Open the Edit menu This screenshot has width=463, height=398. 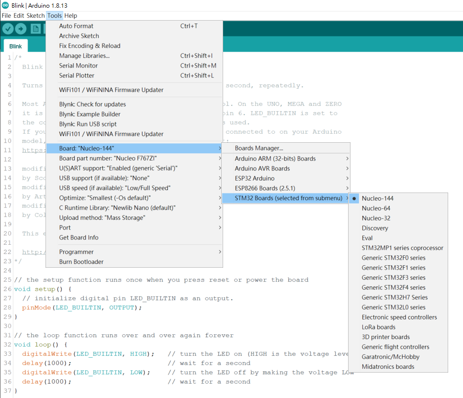(x=19, y=16)
